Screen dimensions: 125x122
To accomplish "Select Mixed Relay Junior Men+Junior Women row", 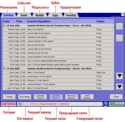I will pyautogui.click(x=58, y=65).
